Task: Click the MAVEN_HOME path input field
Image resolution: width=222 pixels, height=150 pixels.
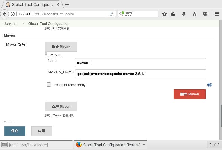Action: tap(141, 74)
